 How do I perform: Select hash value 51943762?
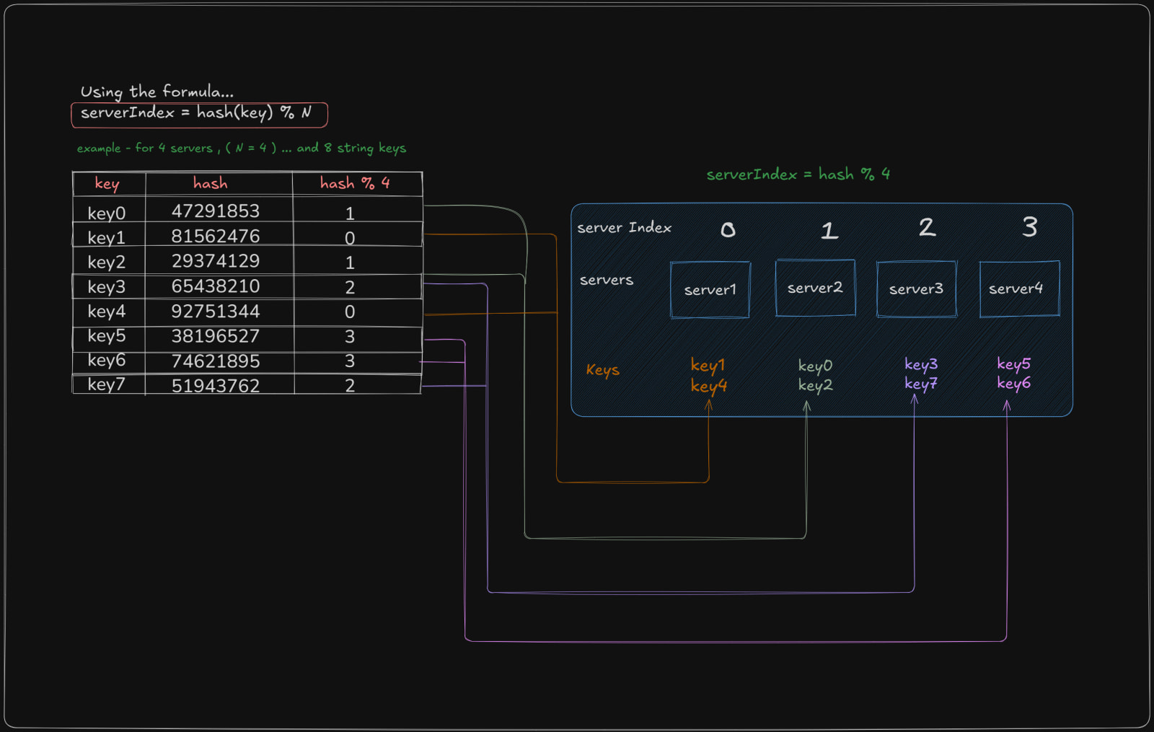(x=216, y=385)
